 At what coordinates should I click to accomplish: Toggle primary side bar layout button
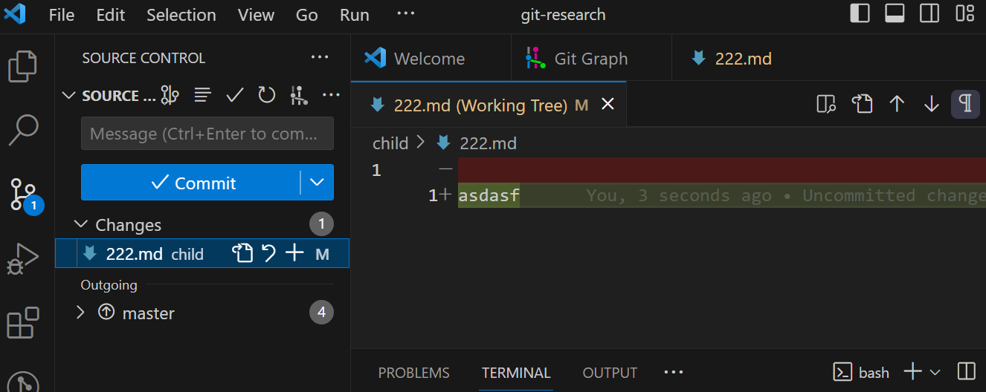point(860,14)
